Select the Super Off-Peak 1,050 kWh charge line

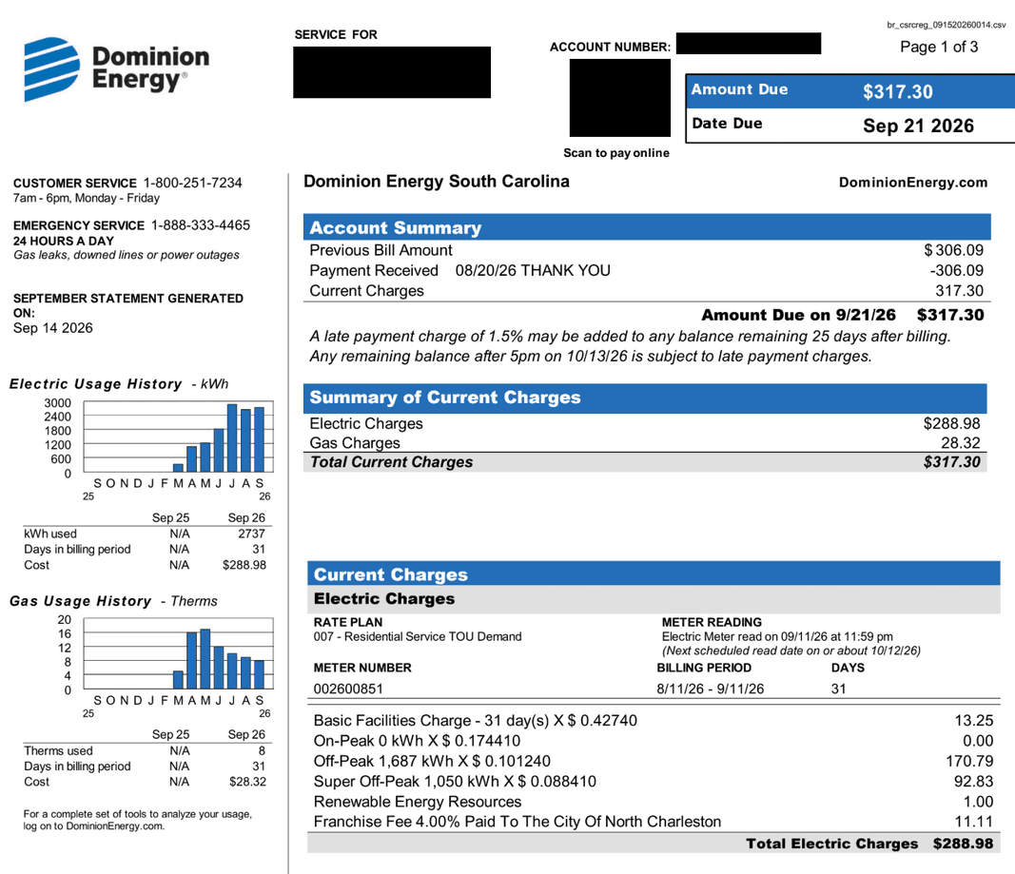coord(654,782)
